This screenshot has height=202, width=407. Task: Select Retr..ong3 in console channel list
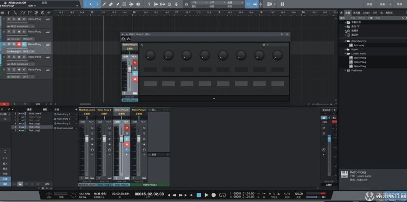click(34, 127)
